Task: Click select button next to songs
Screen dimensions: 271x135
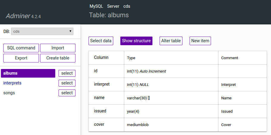Action: tap(67, 93)
